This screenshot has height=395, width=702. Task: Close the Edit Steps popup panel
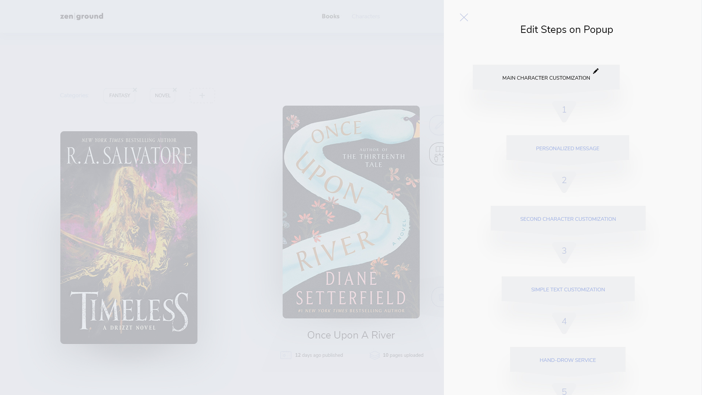click(464, 17)
